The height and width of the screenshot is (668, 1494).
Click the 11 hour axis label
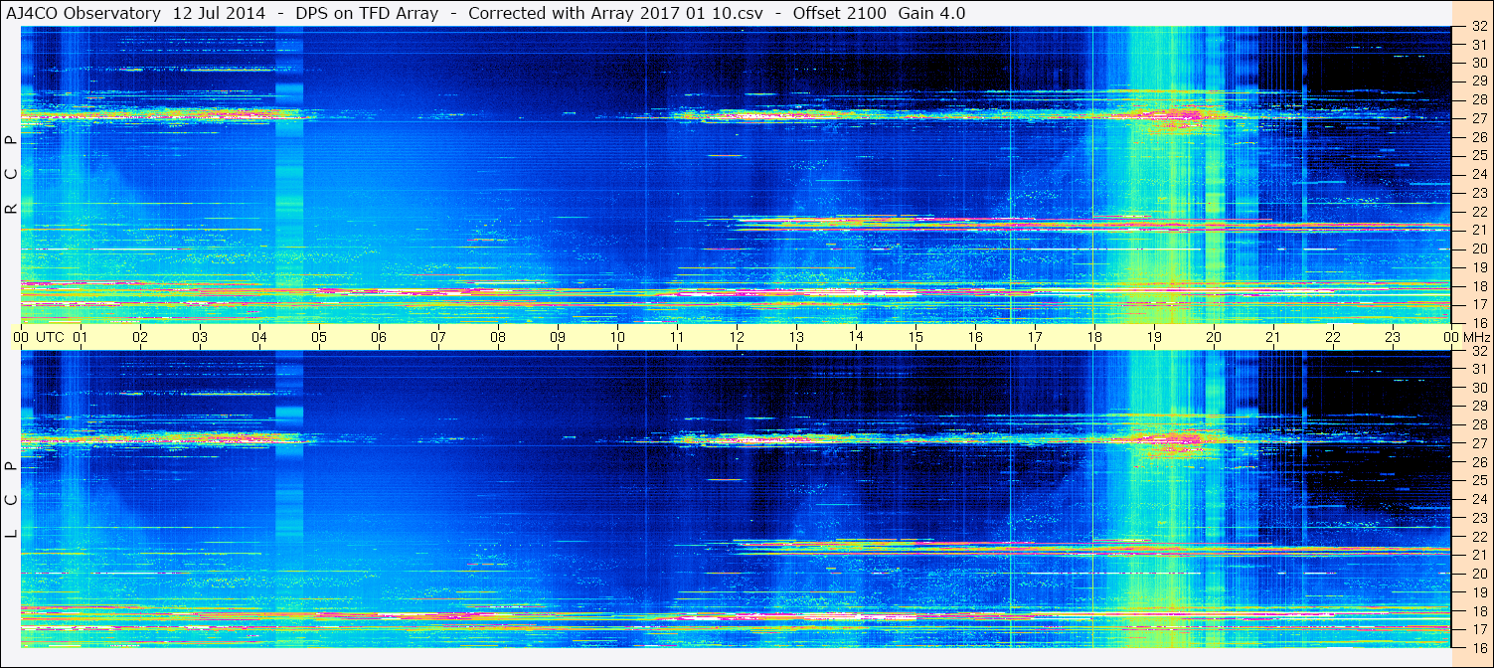677,337
